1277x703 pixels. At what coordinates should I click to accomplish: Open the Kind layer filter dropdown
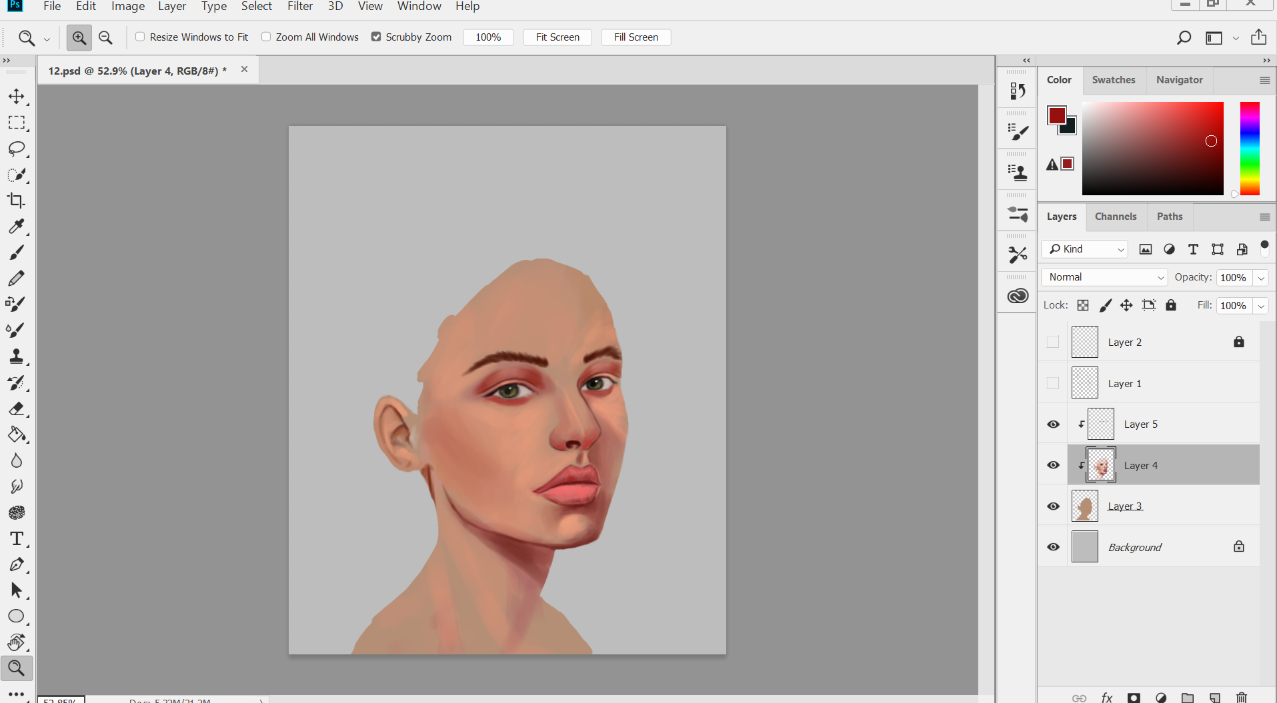click(x=1085, y=249)
